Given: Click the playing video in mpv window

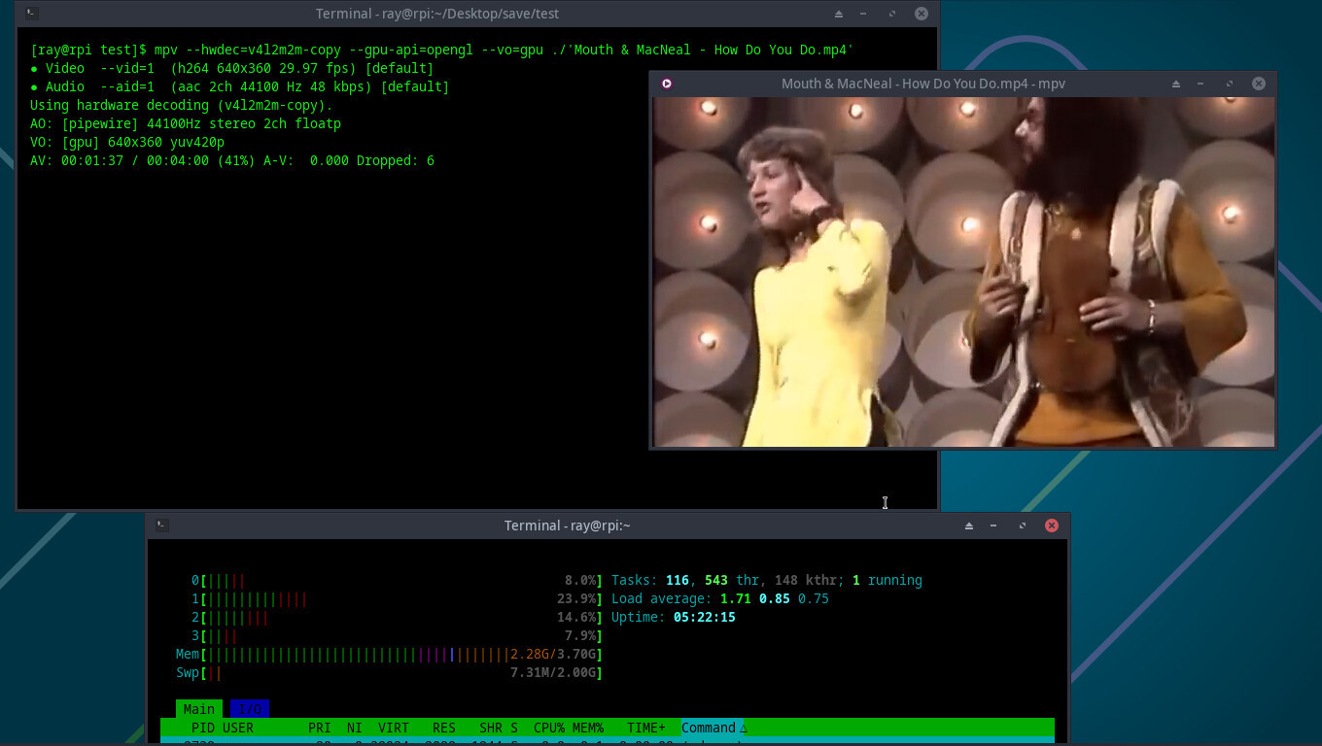Looking at the screenshot, I should [962, 272].
